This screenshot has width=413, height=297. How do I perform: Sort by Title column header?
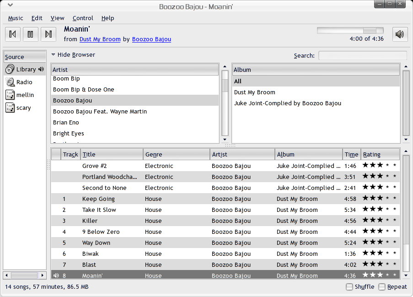tap(112, 154)
